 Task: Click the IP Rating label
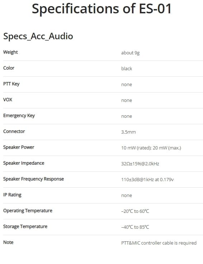click(12, 195)
